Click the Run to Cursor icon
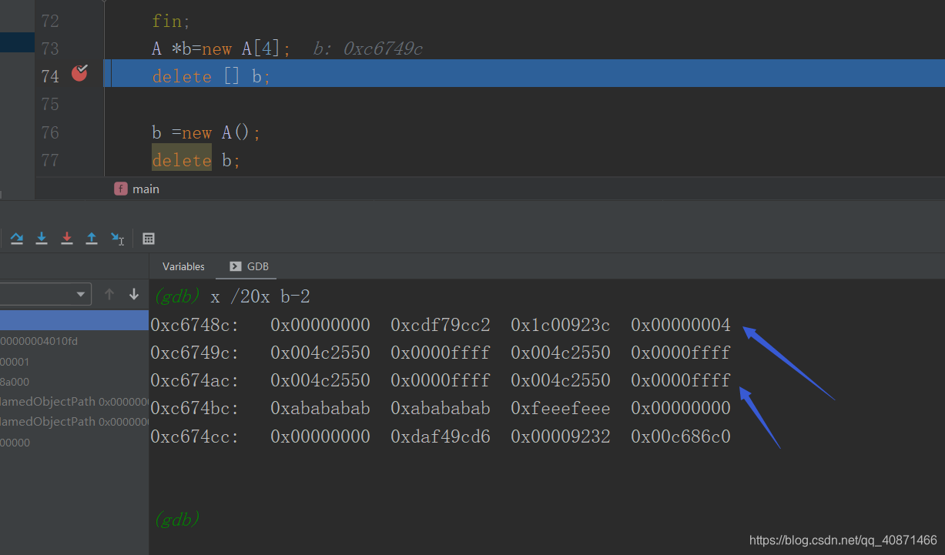The image size is (945, 555). point(117,239)
